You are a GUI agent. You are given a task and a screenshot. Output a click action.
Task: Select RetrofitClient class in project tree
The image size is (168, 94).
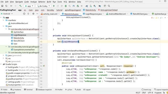coord(19,41)
